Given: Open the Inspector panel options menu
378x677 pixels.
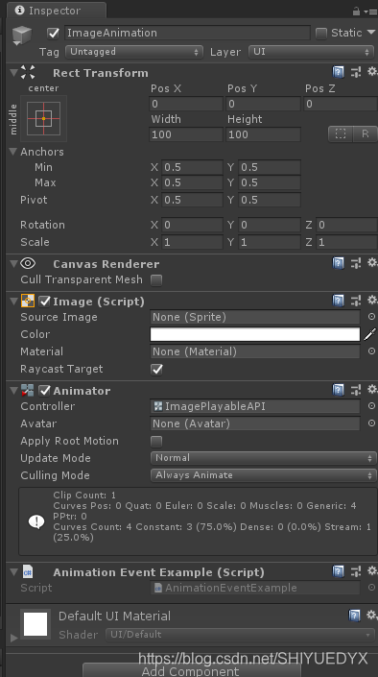Looking at the screenshot, I should tap(370, 12).
